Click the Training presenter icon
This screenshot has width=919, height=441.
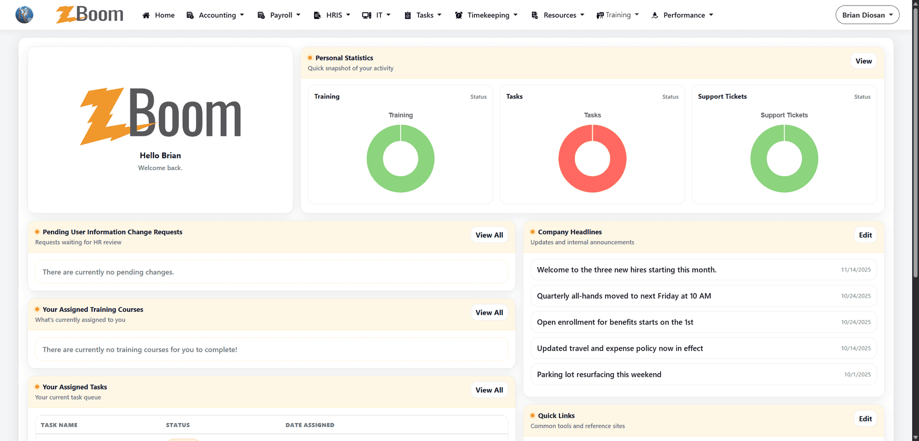[600, 15]
